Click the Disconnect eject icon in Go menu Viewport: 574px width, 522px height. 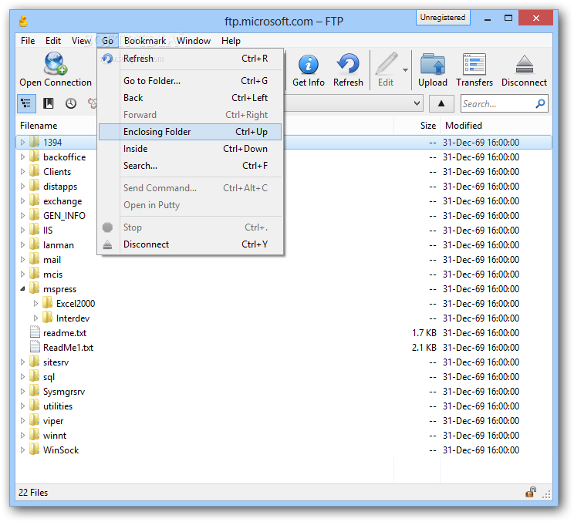107,244
